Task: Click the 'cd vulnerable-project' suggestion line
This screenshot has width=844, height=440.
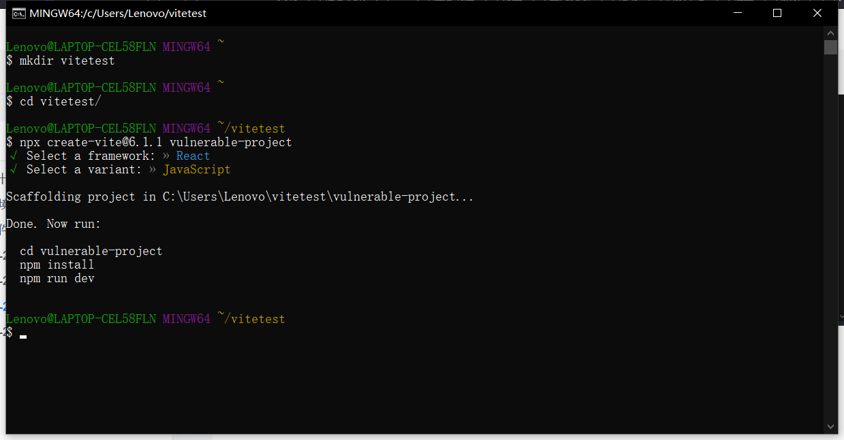Action: click(x=91, y=251)
